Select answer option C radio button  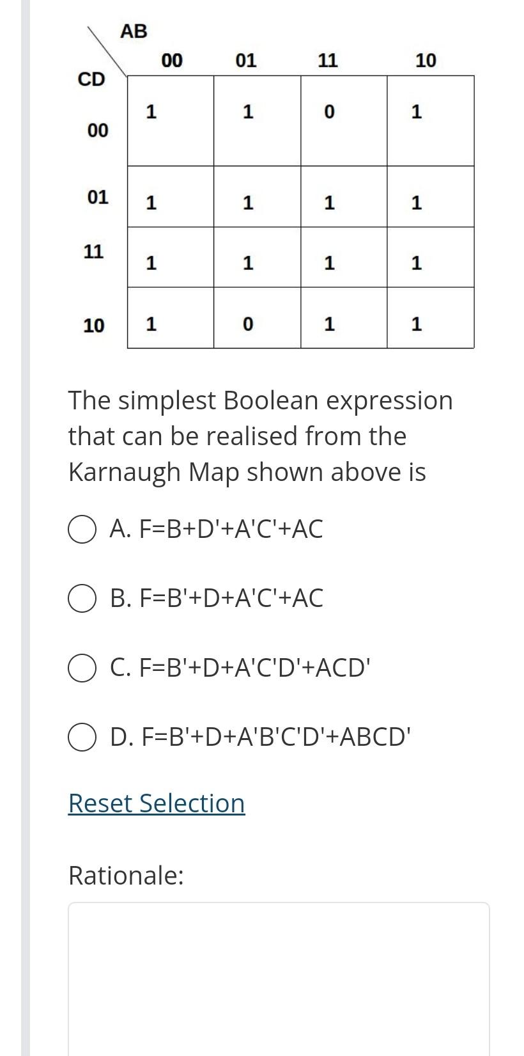coord(81,668)
